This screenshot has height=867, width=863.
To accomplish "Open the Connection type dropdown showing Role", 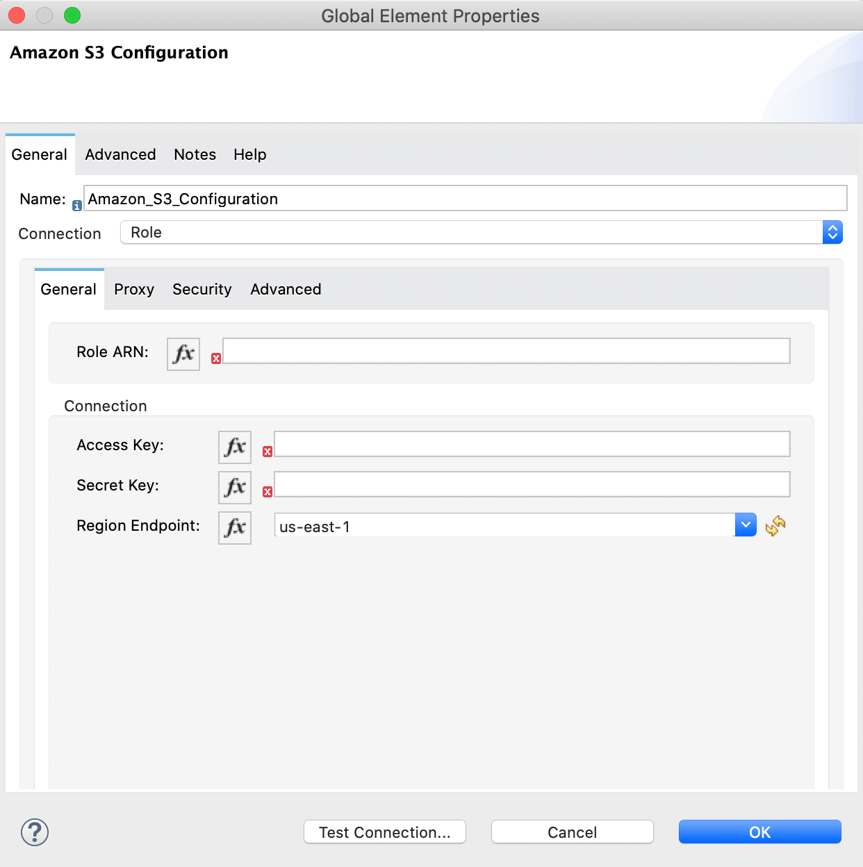I will [x=832, y=232].
